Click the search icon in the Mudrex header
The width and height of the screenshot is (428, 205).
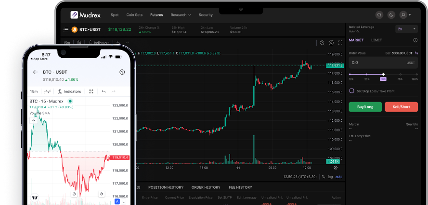coord(380,15)
